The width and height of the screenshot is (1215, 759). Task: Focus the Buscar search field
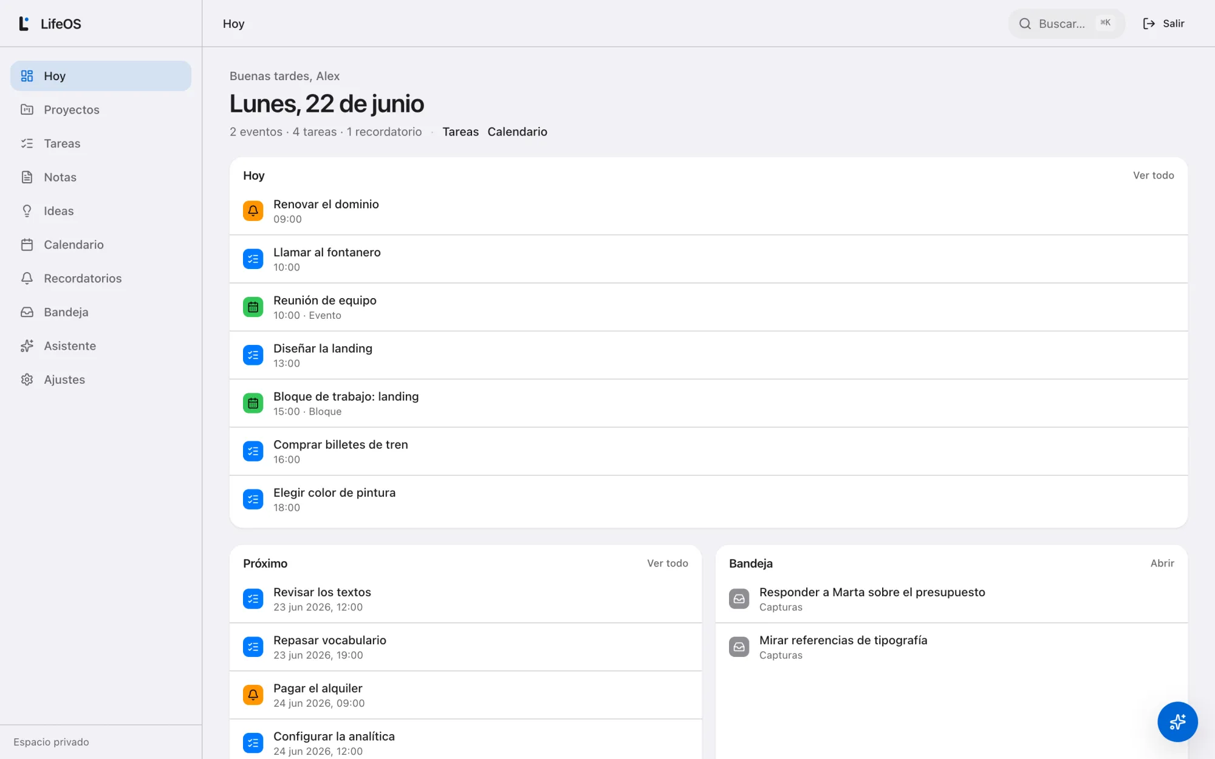point(1067,24)
